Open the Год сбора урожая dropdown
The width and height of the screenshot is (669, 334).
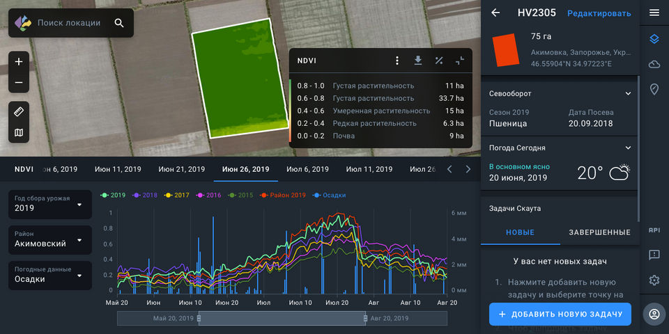coord(50,205)
